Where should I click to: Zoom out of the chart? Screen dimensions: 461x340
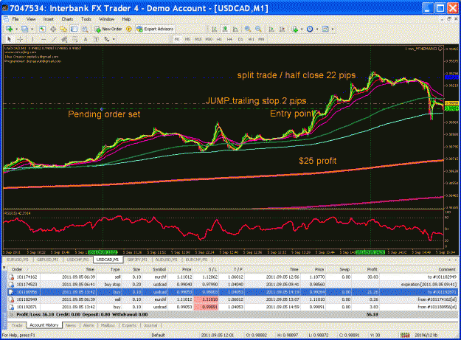(258, 29)
